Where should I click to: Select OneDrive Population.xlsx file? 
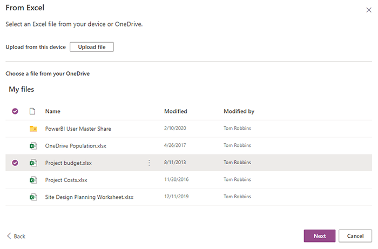coord(76,146)
